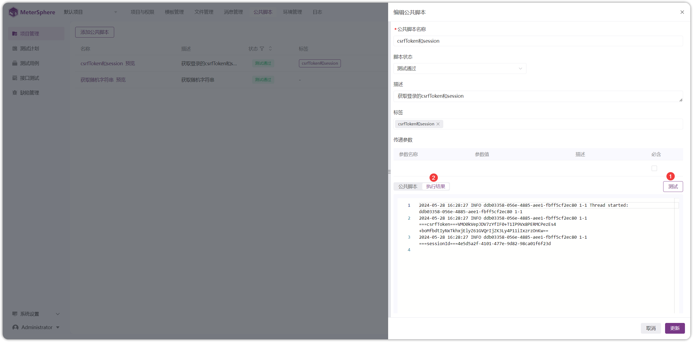The image size is (693, 342).
Task: Click the 添加公共脚本 button
Action: click(95, 32)
